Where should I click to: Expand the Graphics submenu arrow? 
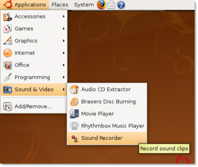[x=64, y=41]
